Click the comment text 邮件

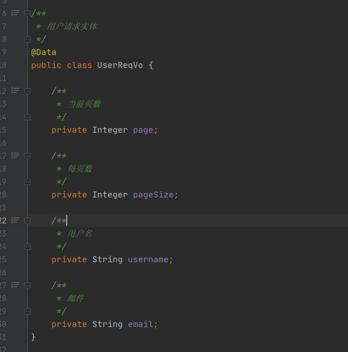pos(76,298)
